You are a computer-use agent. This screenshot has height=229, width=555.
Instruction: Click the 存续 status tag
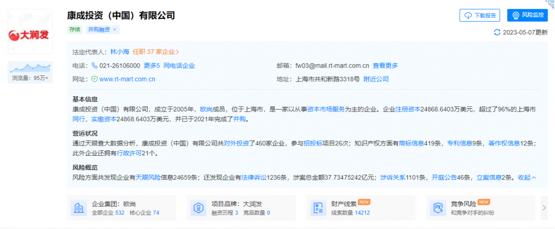[x=75, y=30]
